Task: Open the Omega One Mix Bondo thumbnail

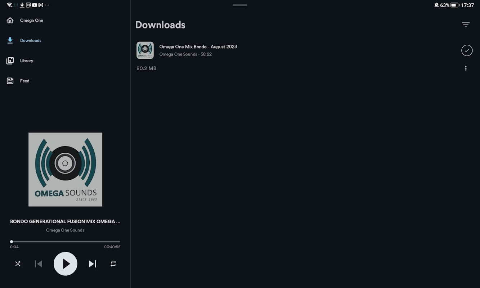Action: click(x=145, y=50)
